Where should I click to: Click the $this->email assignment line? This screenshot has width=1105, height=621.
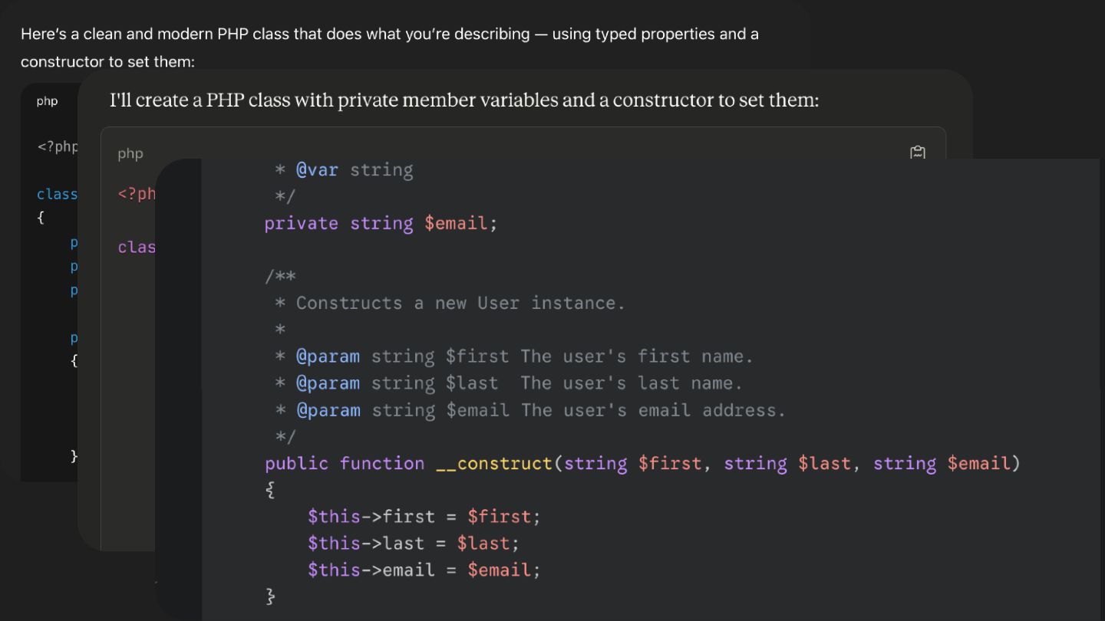424,570
